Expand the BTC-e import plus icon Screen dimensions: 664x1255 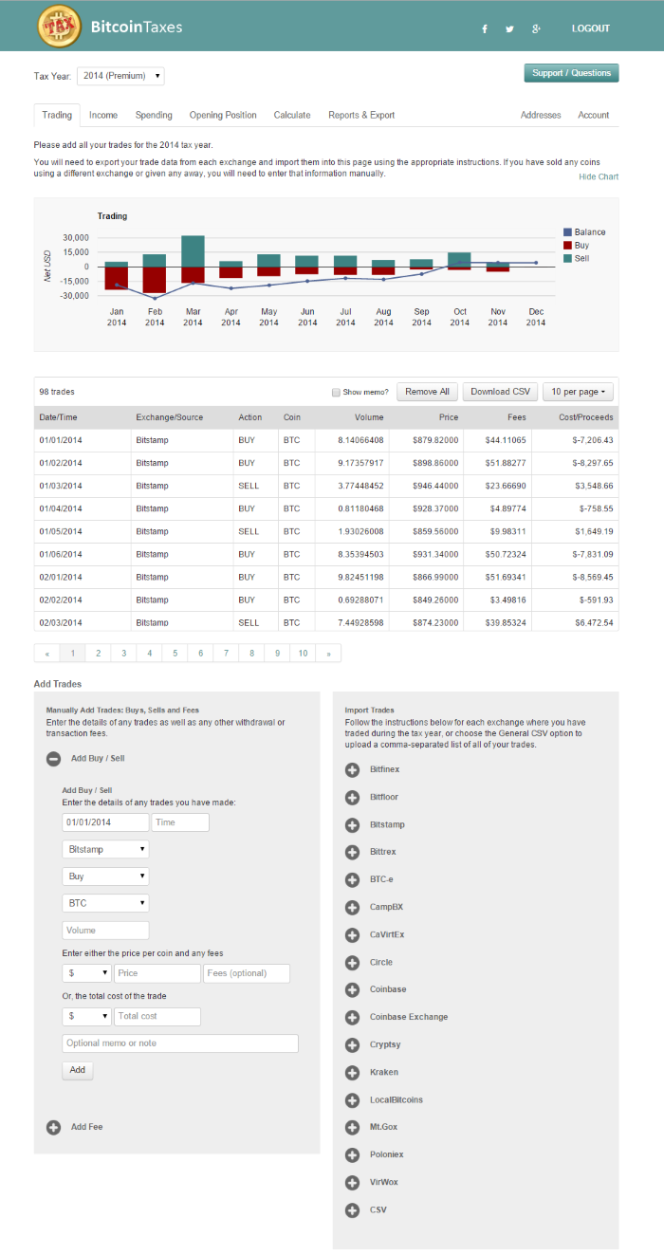[x=353, y=879]
